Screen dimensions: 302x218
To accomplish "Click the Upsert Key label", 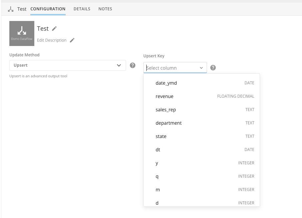I will (154, 56).
